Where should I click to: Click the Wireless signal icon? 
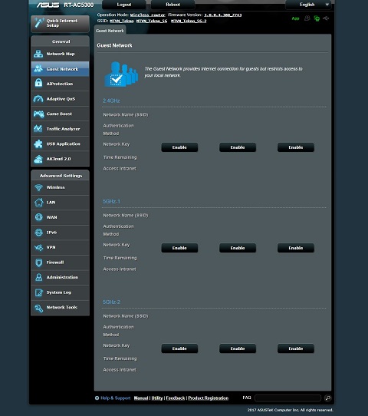(x=38, y=187)
